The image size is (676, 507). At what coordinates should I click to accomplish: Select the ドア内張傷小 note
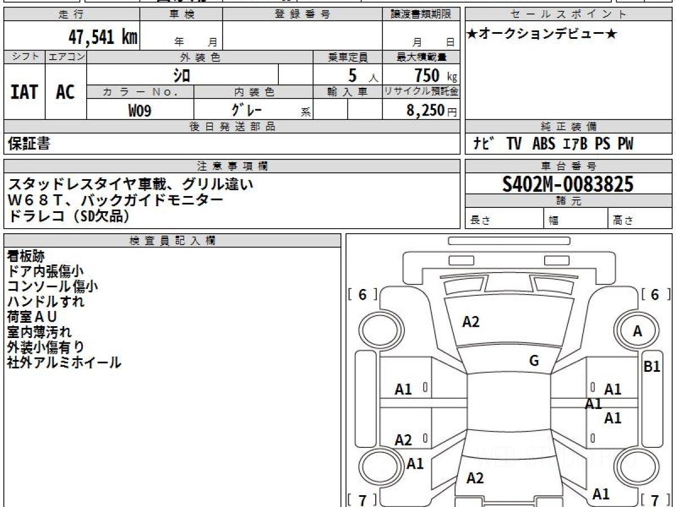[x=45, y=271]
